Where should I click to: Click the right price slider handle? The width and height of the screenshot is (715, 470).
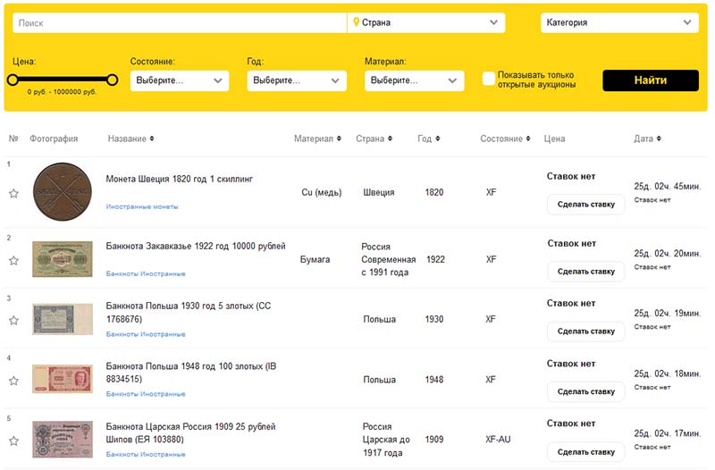[x=112, y=80]
